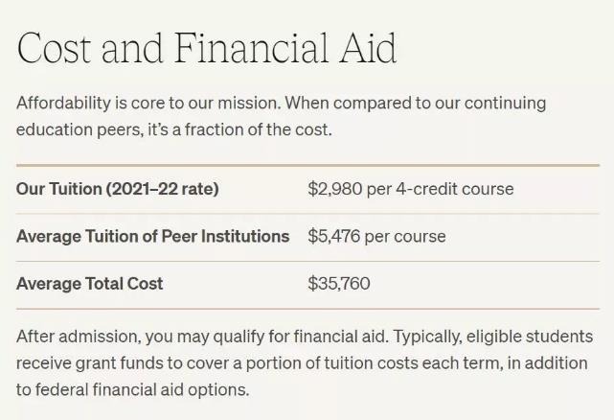Click the "Cost and Financial Aid" heading
Viewport: 614px width, 420px height.
[x=206, y=48]
